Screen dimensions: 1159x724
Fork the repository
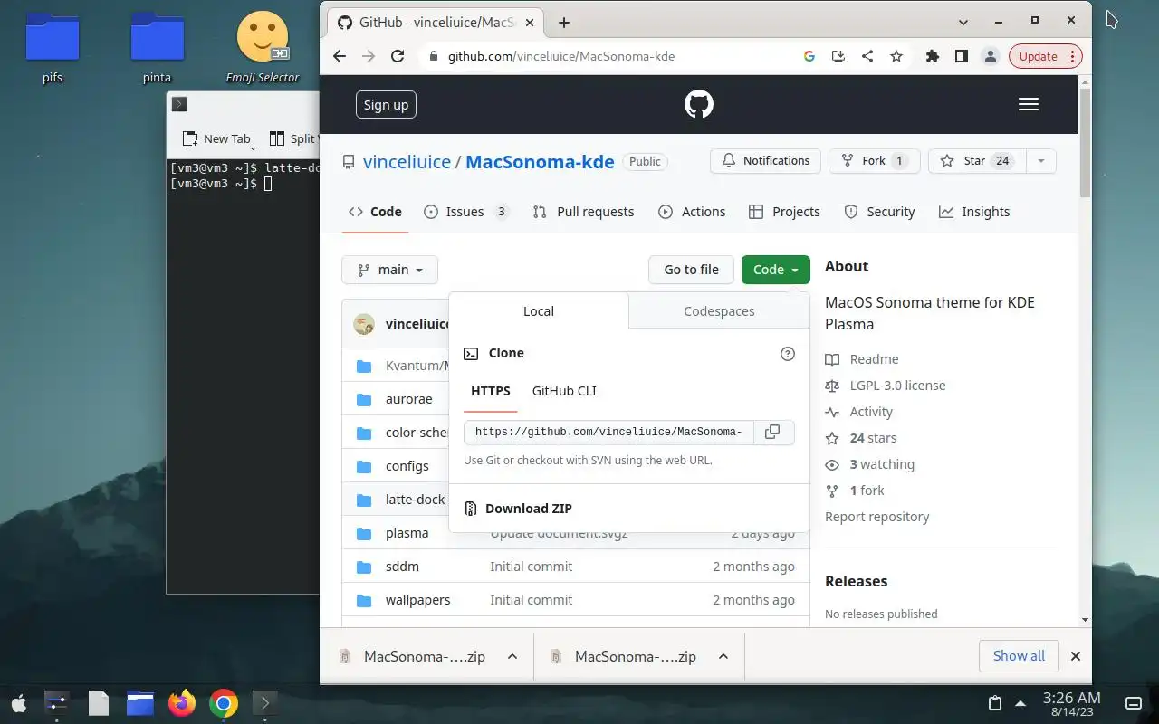coord(874,161)
